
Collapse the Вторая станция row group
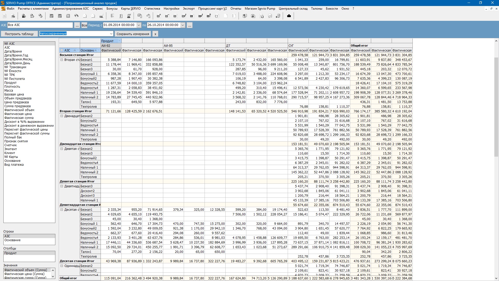[x=62, y=60]
